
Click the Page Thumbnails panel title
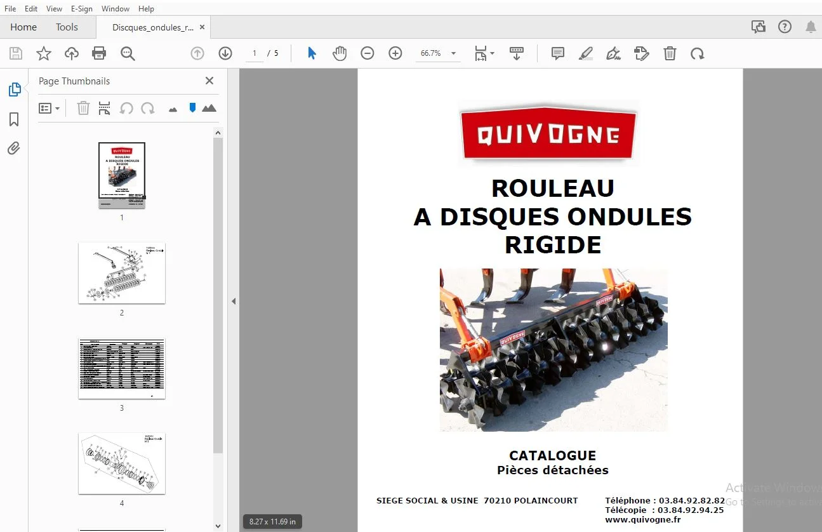pos(74,81)
